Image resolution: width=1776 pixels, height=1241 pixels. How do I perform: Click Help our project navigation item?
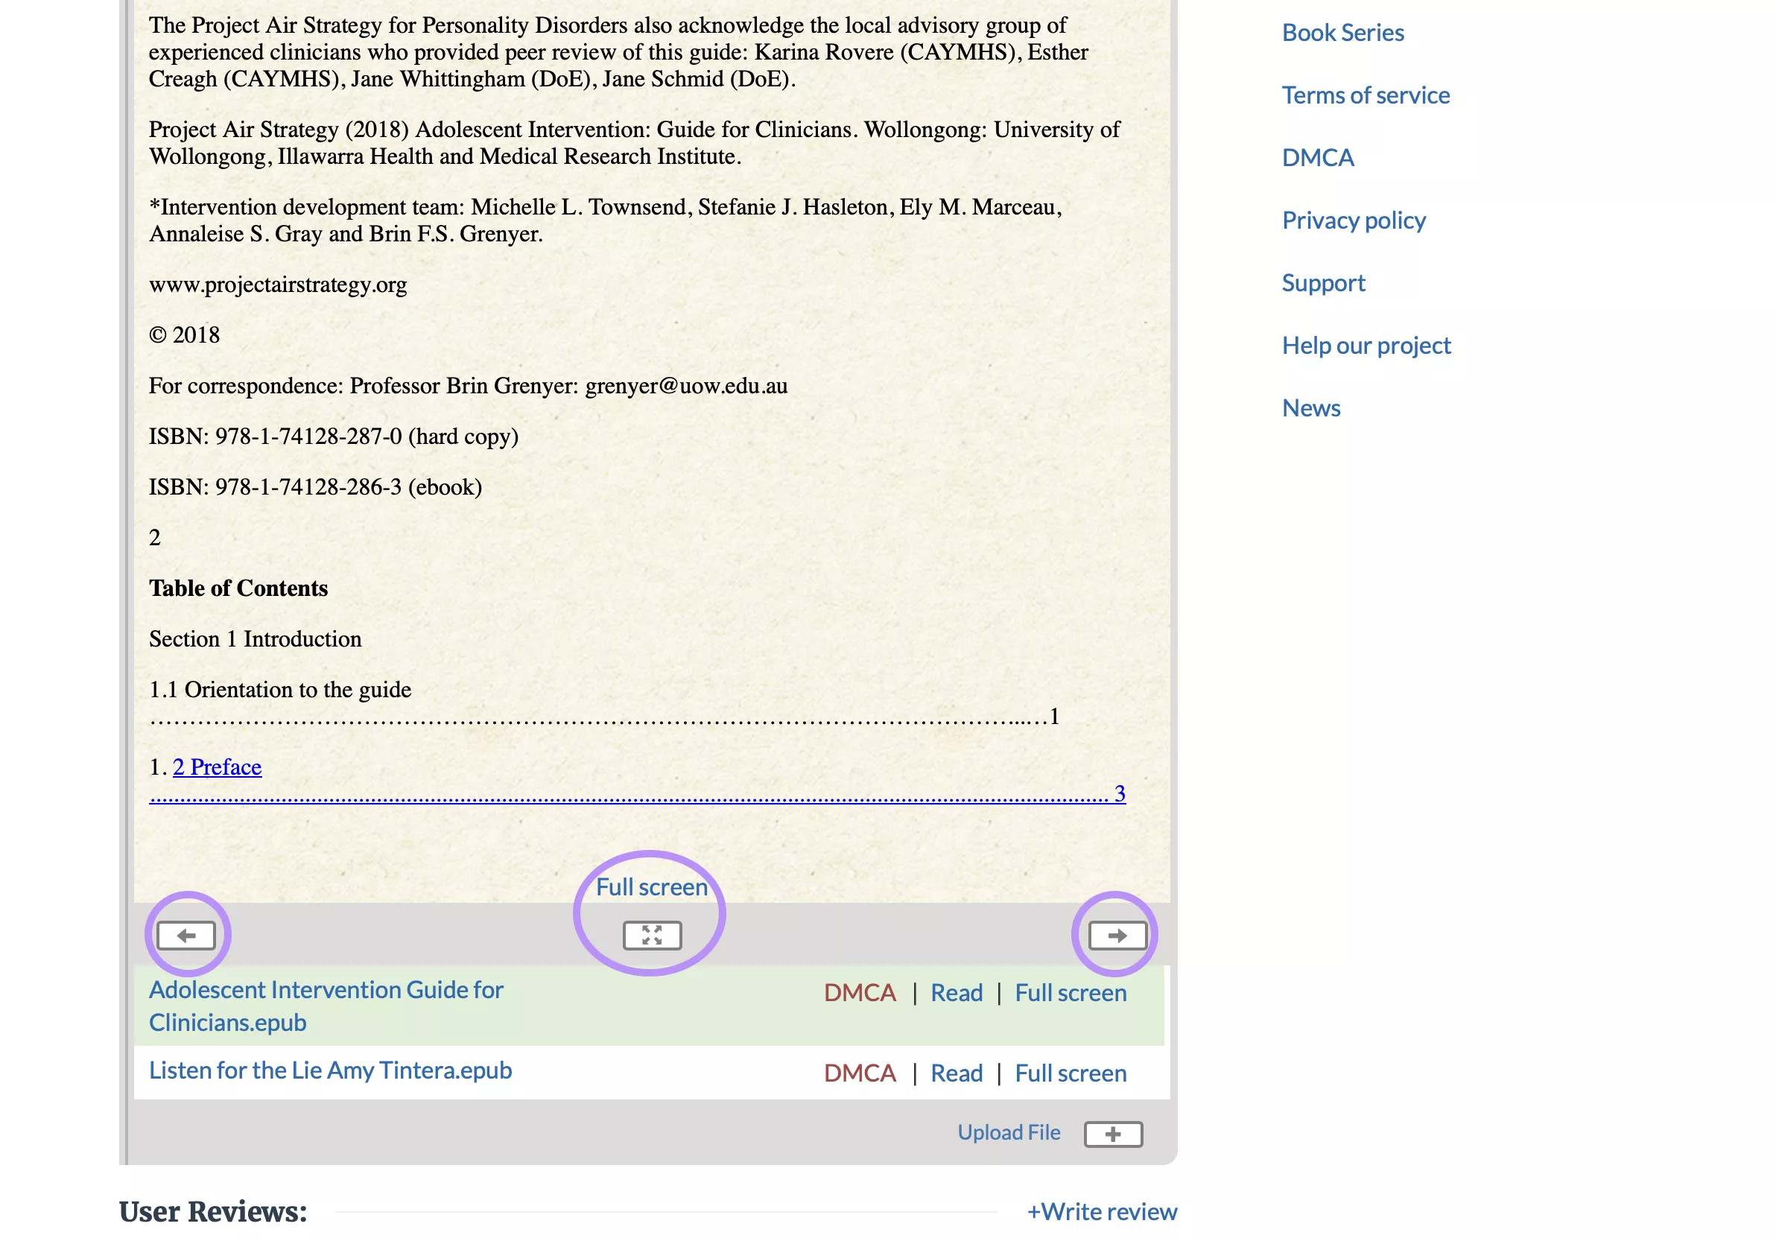pos(1367,344)
